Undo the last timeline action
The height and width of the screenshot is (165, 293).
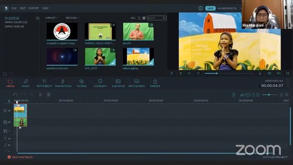[15, 95]
